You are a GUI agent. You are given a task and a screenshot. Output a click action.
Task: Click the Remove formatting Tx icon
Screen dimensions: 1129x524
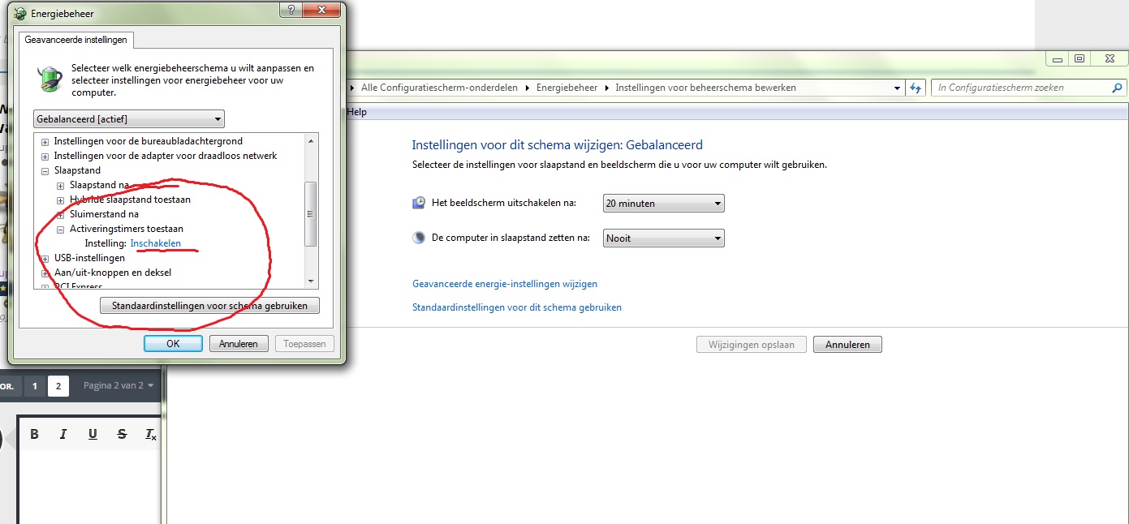pyautogui.click(x=151, y=435)
